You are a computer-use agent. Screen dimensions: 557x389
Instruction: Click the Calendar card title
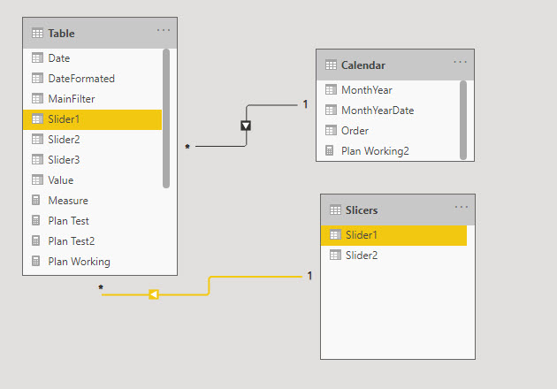point(363,65)
